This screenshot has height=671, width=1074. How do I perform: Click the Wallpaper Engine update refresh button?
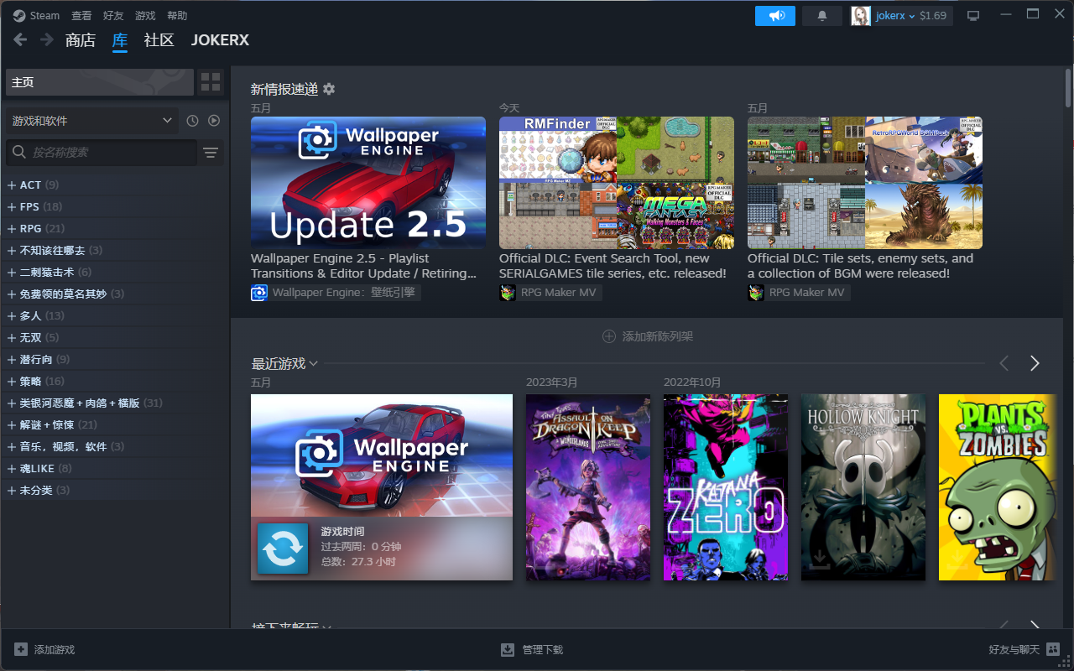[x=283, y=549]
